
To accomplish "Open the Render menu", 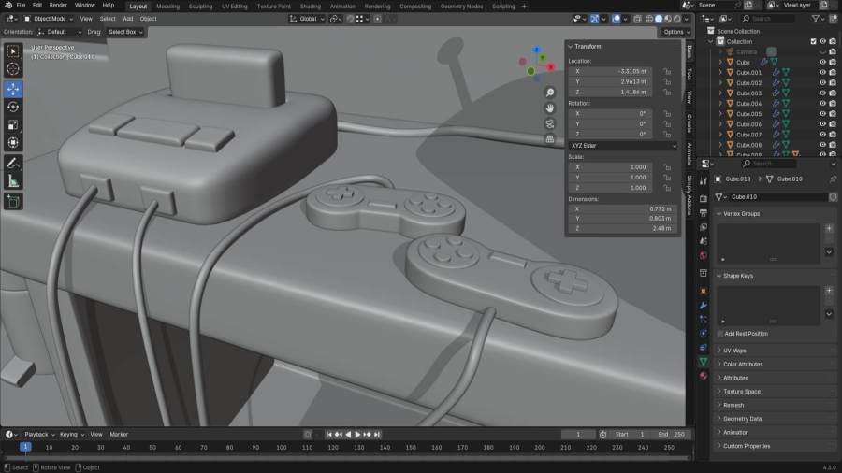I will click(58, 6).
